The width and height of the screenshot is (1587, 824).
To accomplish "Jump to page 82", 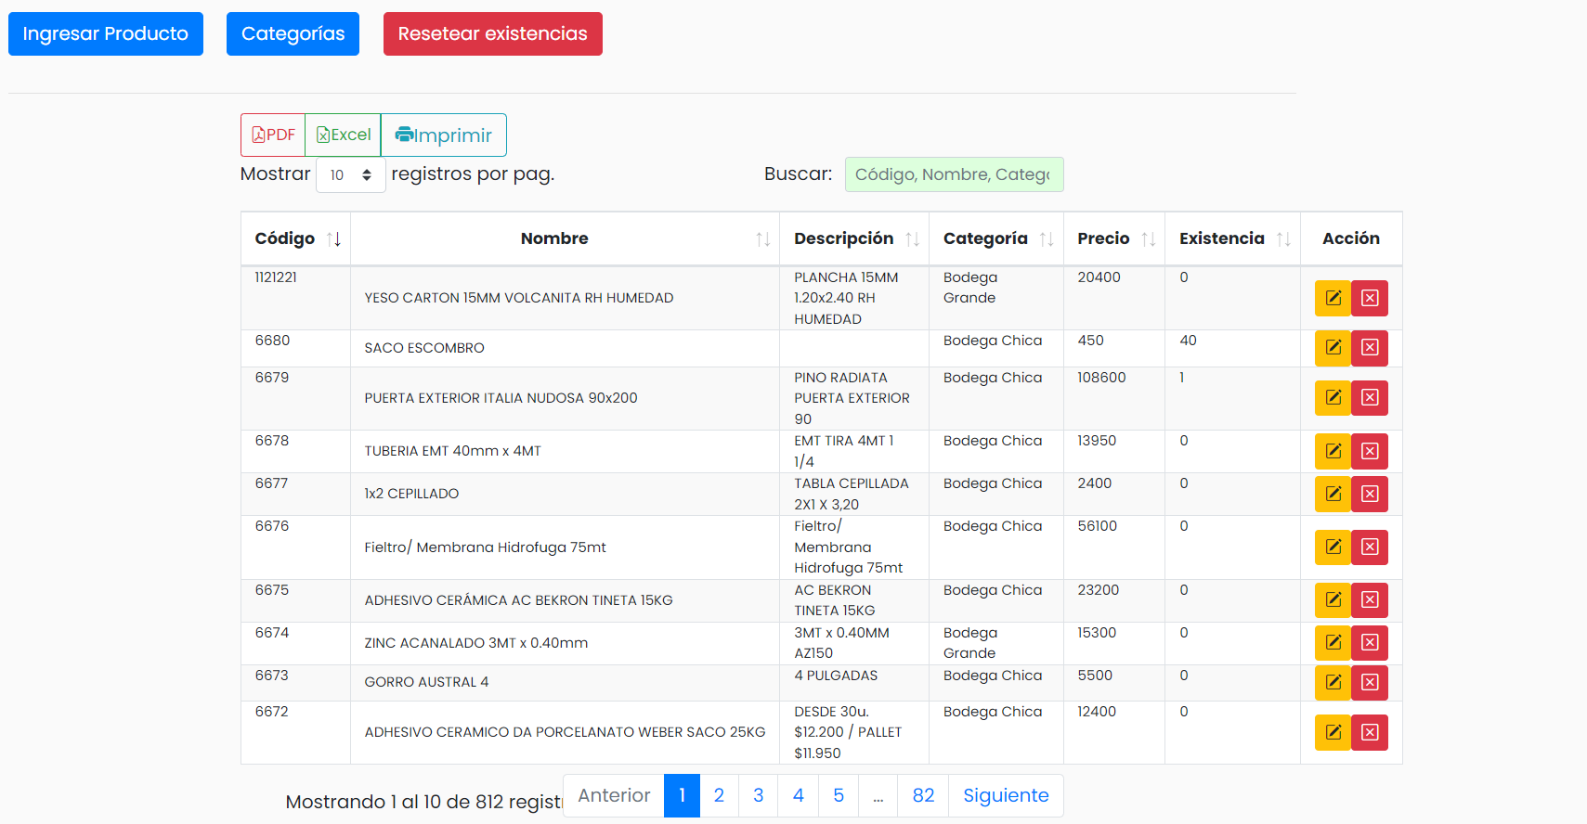I will point(923,795).
